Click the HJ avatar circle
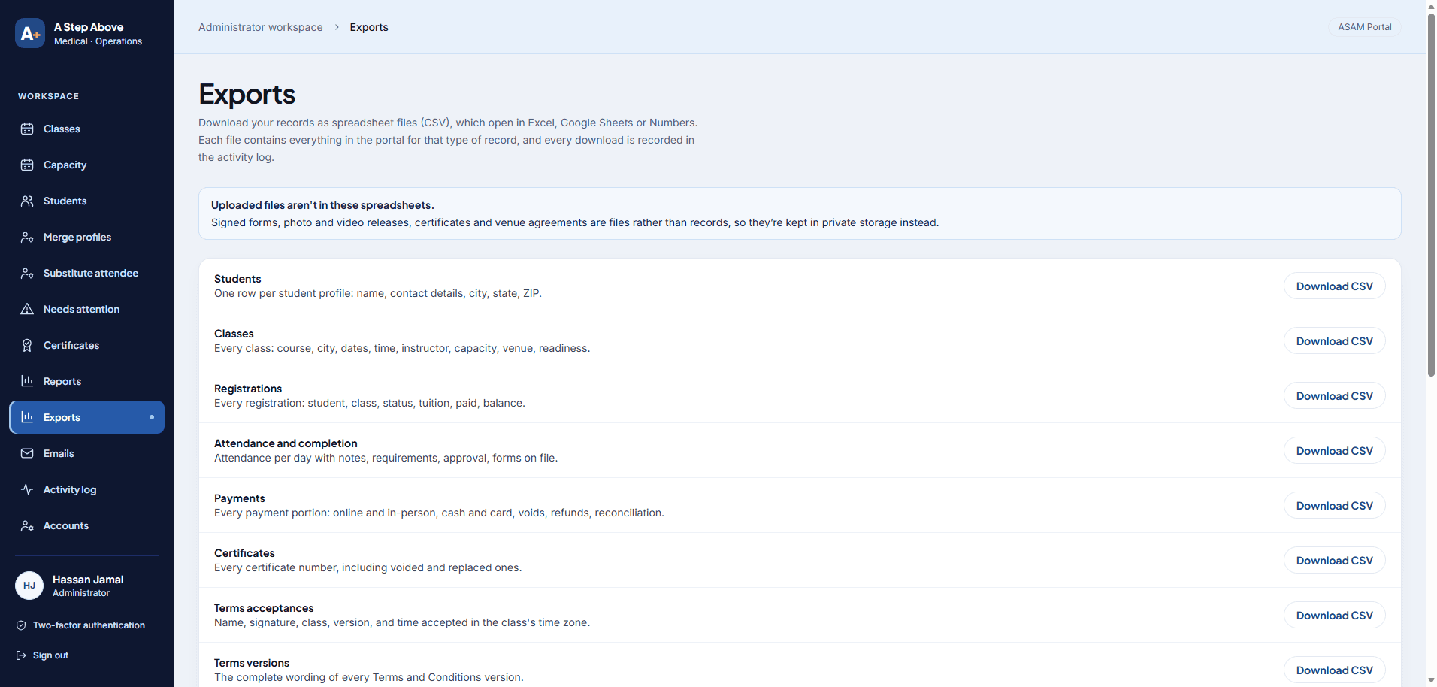The width and height of the screenshot is (1437, 687). tap(29, 586)
